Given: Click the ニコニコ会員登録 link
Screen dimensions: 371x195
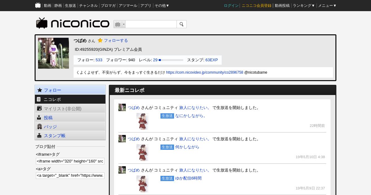Looking at the screenshot, I should 257,6.
